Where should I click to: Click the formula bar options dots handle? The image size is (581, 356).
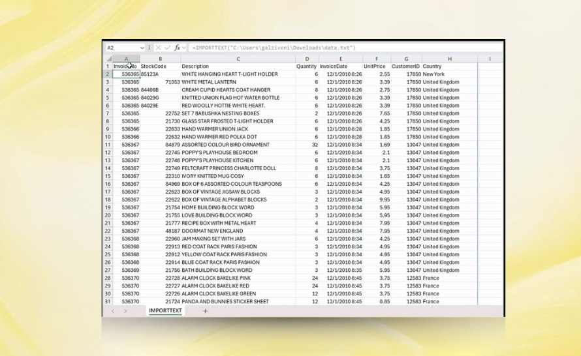(x=149, y=48)
